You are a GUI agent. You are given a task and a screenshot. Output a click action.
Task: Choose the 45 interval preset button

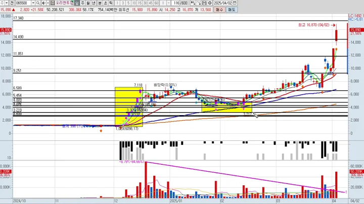tap(151, 3)
